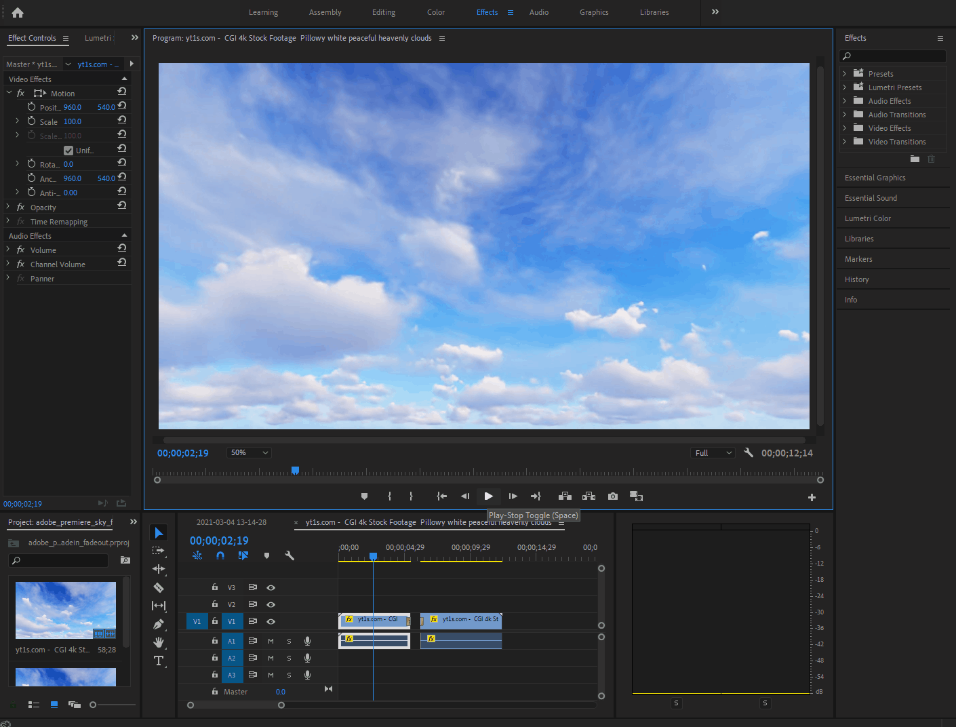Toggle animation stopwatch for Position

click(x=31, y=106)
